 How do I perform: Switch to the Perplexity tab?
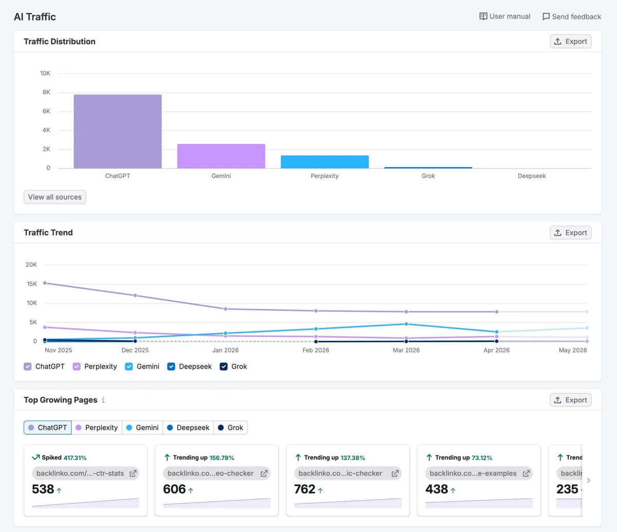(x=97, y=428)
